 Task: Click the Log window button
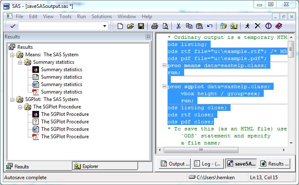(208, 163)
